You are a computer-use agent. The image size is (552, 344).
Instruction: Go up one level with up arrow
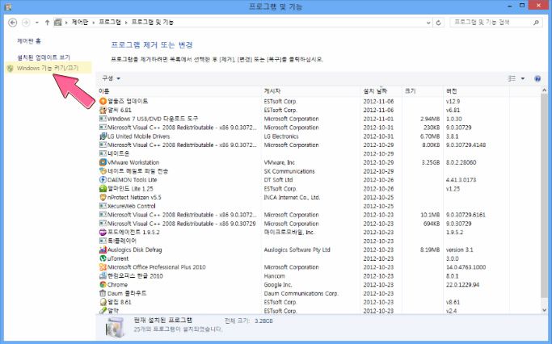[x=47, y=23]
